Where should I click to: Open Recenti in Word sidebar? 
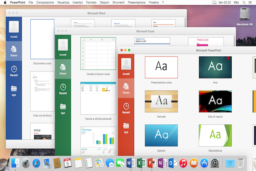(14, 71)
